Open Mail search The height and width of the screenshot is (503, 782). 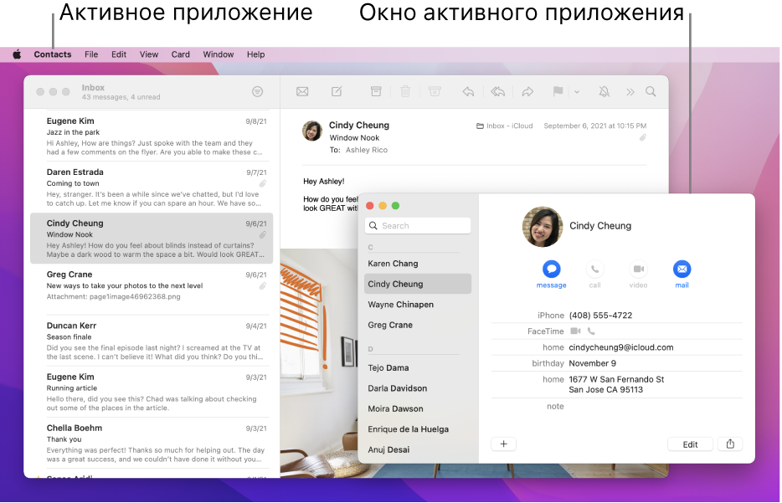[651, 91]
